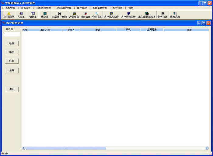Viewport: 213px width, 156px height.
Task: Sort by 客户名称 column header
Action: [x=45, y=30]
